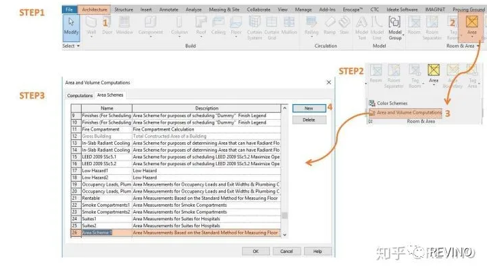Screen dimensions: 487x270
Task: Open the Insert ribbon tab
Action: coord(146,10)
